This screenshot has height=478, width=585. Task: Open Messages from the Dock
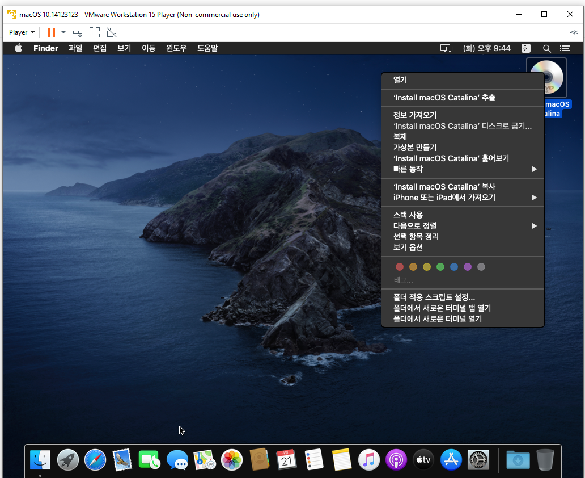pyautogui.click(x=177, y=460)
